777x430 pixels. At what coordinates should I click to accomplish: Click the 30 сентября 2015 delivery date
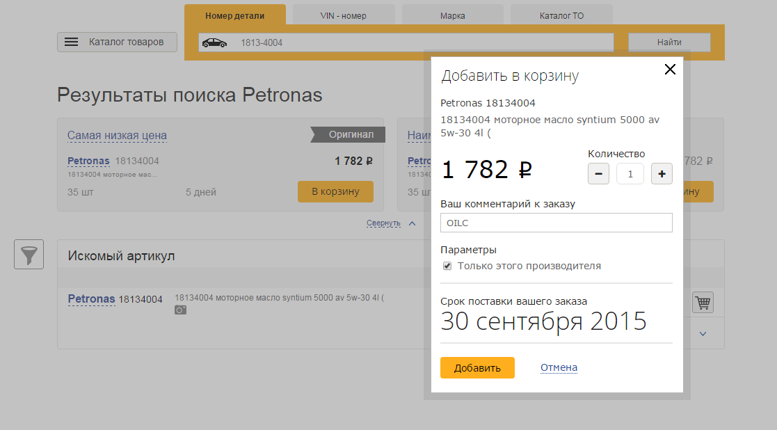point(543,321)
